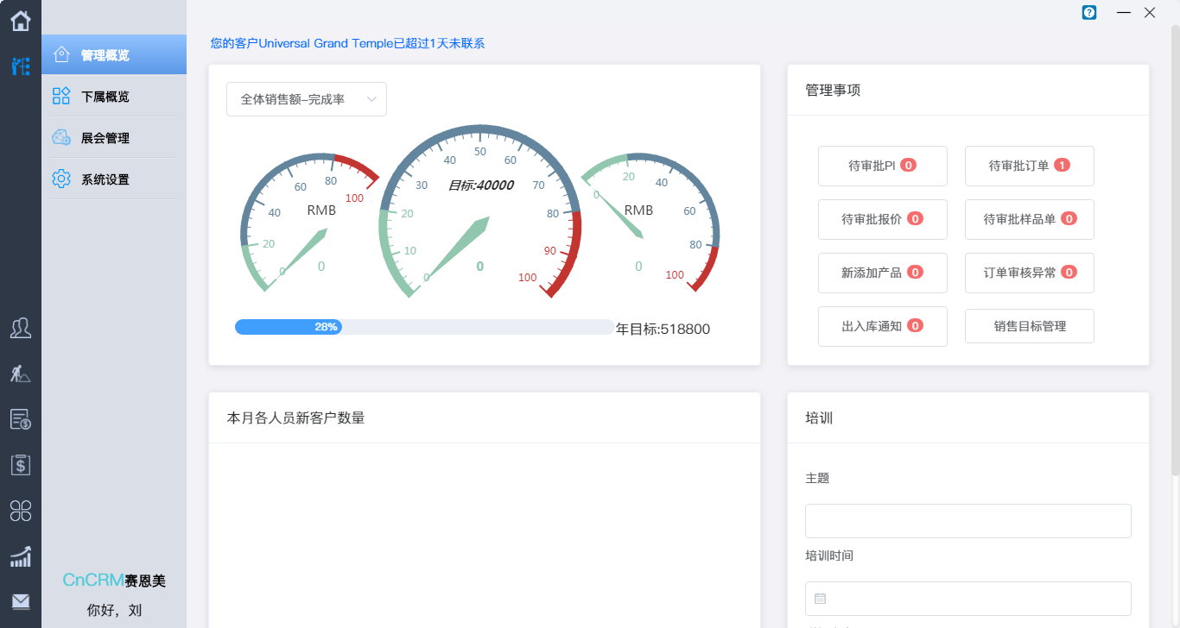Click the 下属概览 grid icon

pos(61,96)
